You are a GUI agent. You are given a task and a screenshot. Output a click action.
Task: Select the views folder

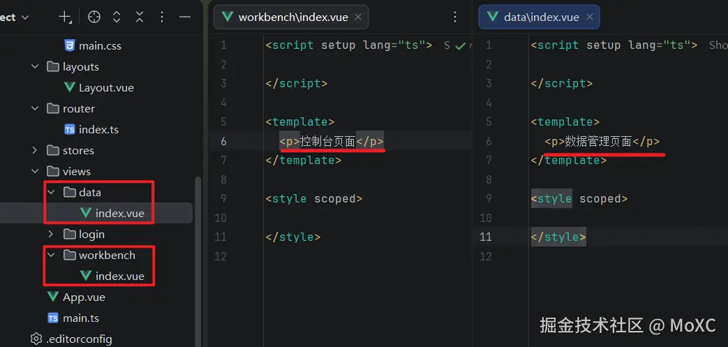(77, 172)
